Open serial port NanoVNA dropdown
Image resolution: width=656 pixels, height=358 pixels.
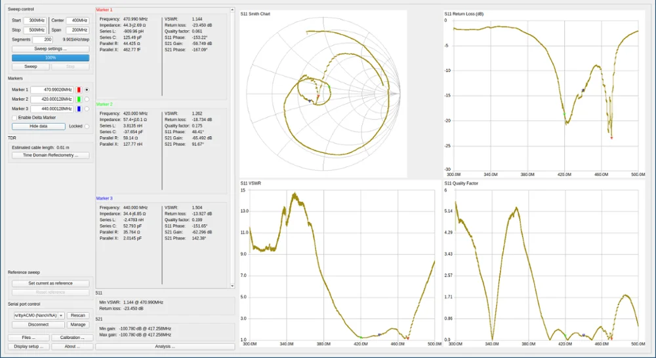tap(39, 315)
